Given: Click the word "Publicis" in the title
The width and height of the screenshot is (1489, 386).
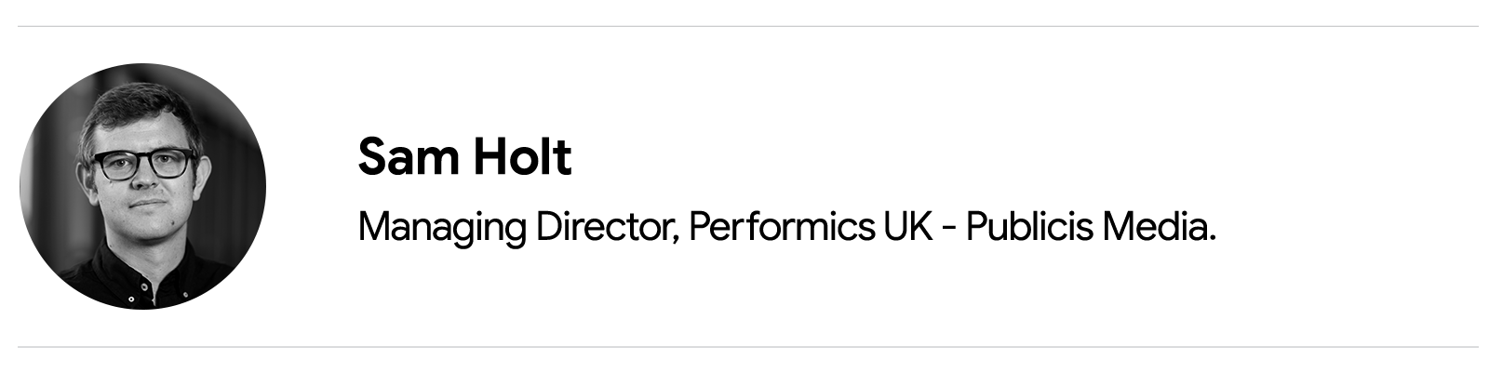Looking at the screenshot, I should pos(1029,227).
